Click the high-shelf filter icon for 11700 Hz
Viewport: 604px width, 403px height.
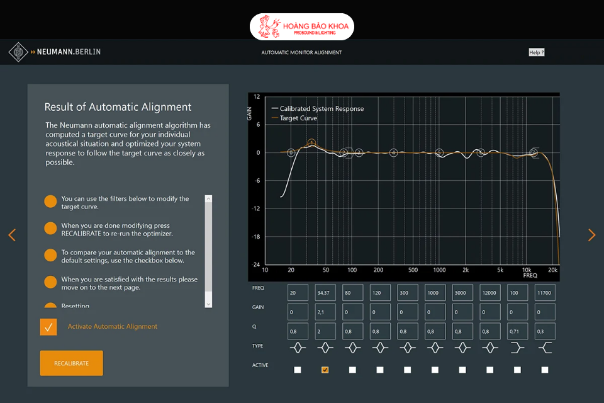pos(545,348)
